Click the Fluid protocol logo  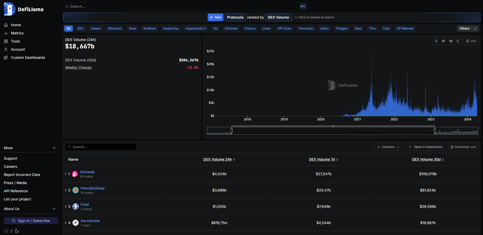(x=76, y=206)
